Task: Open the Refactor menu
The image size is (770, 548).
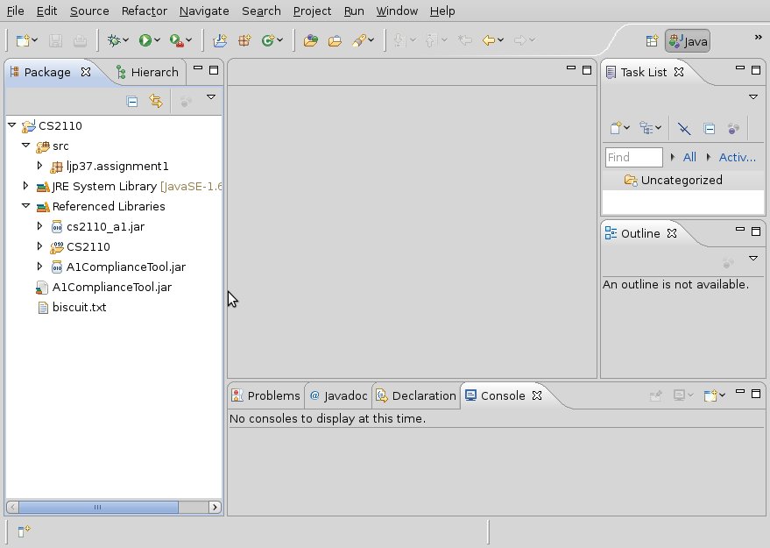Action: pos(145,11)
